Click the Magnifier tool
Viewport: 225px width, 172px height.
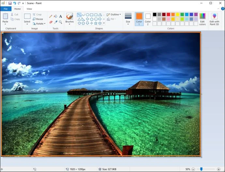pos(61,22)
